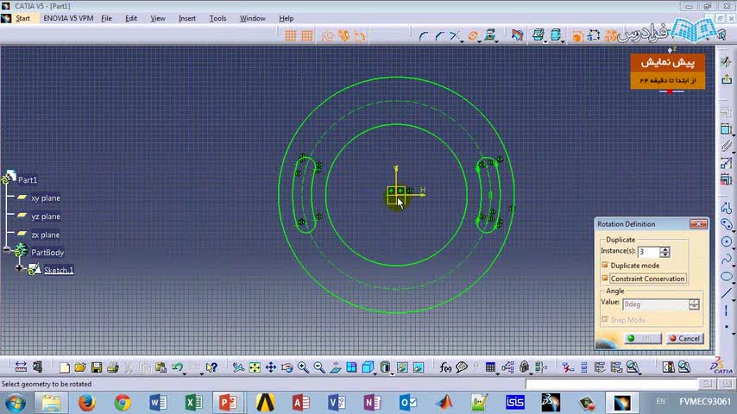Open the Window menu
The width and height of the screenshot is (737, 414).
[252, 18]
